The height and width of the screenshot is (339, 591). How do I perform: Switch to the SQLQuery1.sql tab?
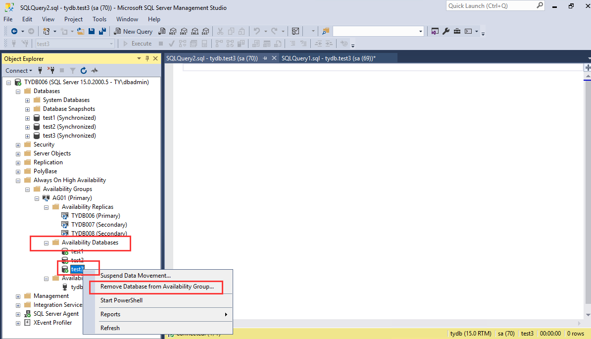click(x=329, y=58)
